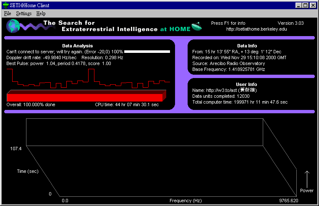
Task: Click the radio telescope dish icon
Action: point(196,26)
